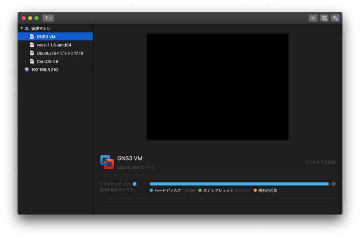The width and height of the screenshot is (360, 238).
Task: Maximize the window with green button
Action: pos(36,18)
